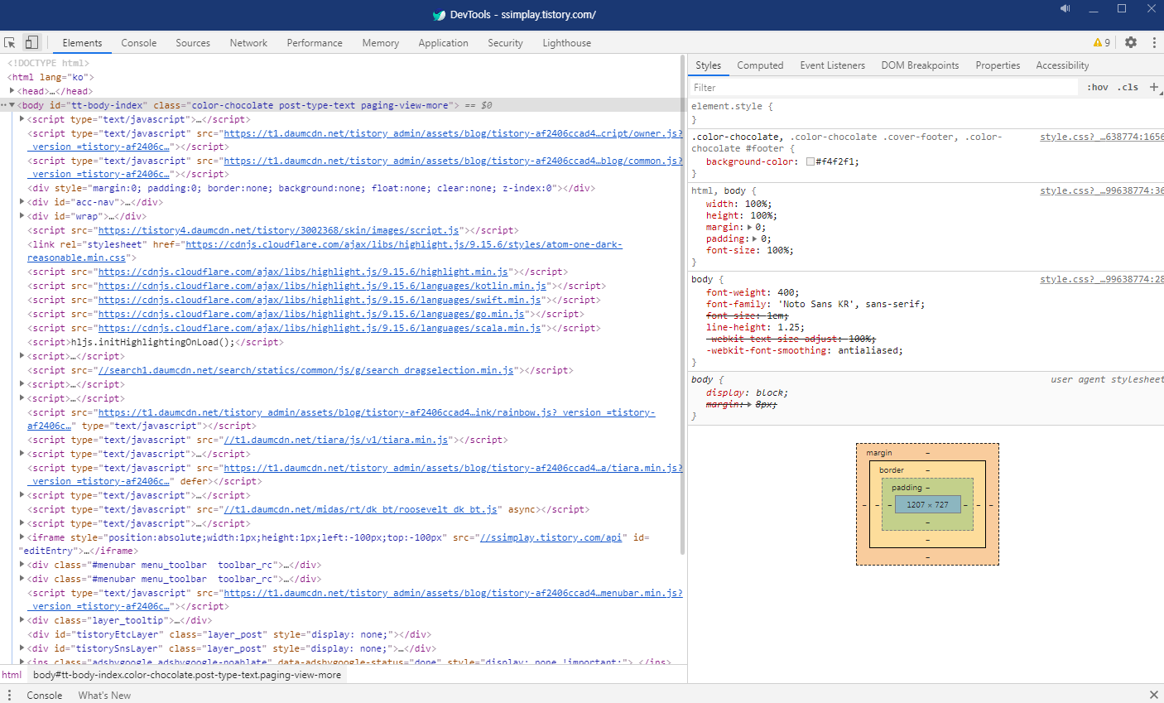This screenshot has width=1164, height=703.
Task: Click the warnings count badge 9
Action: 1102,42
